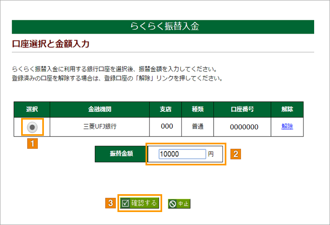Click the 金融機関 column header
The height and width of the screenshot is (225, 330).
(100, 109)
